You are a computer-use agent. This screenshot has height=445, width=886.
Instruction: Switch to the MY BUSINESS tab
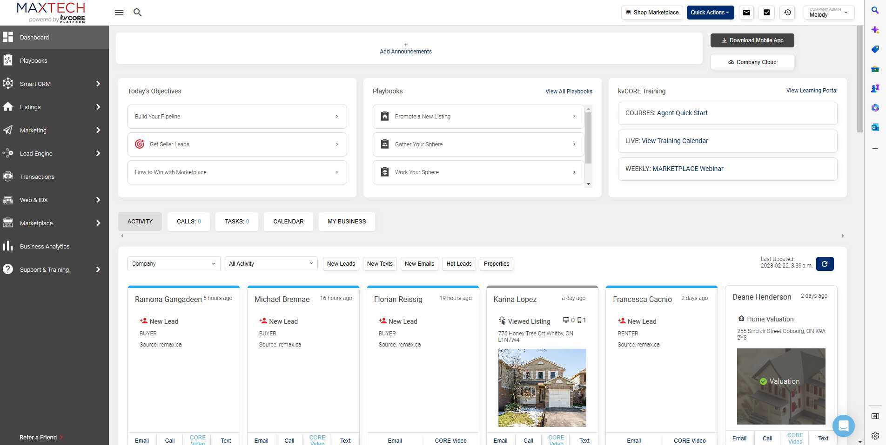coord(347,222)
